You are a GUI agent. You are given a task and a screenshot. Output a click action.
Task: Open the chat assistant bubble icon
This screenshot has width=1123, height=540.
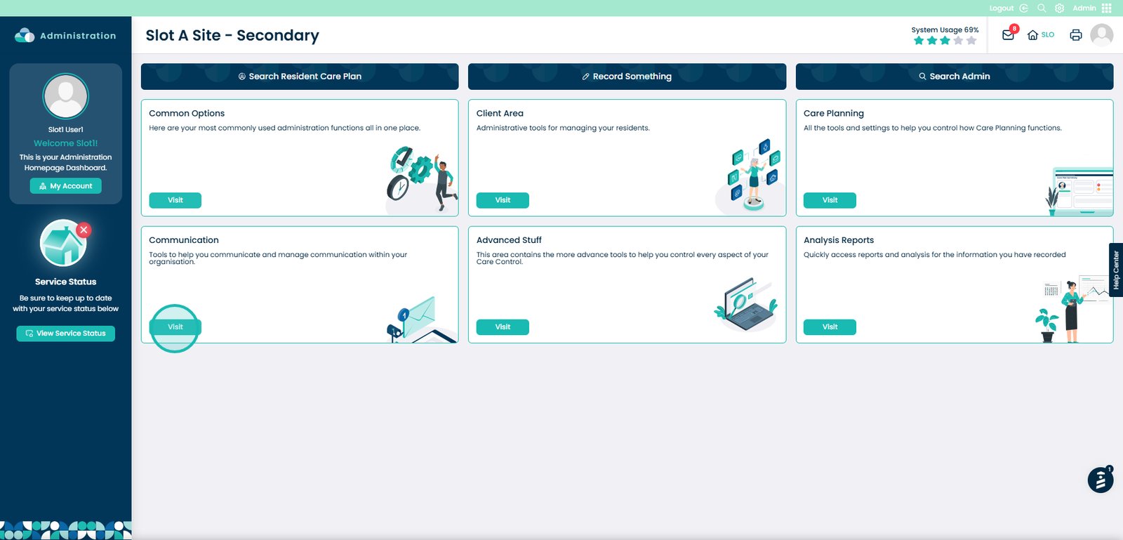click(x=1101, y=480)
